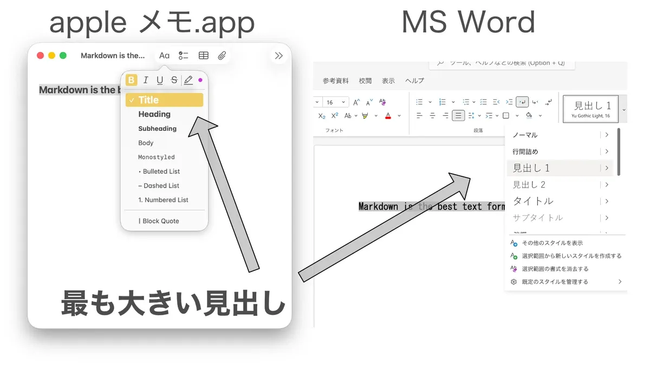Click the Word search box
650x365 pixels.
pyautogui.click(x=501, y=63)
